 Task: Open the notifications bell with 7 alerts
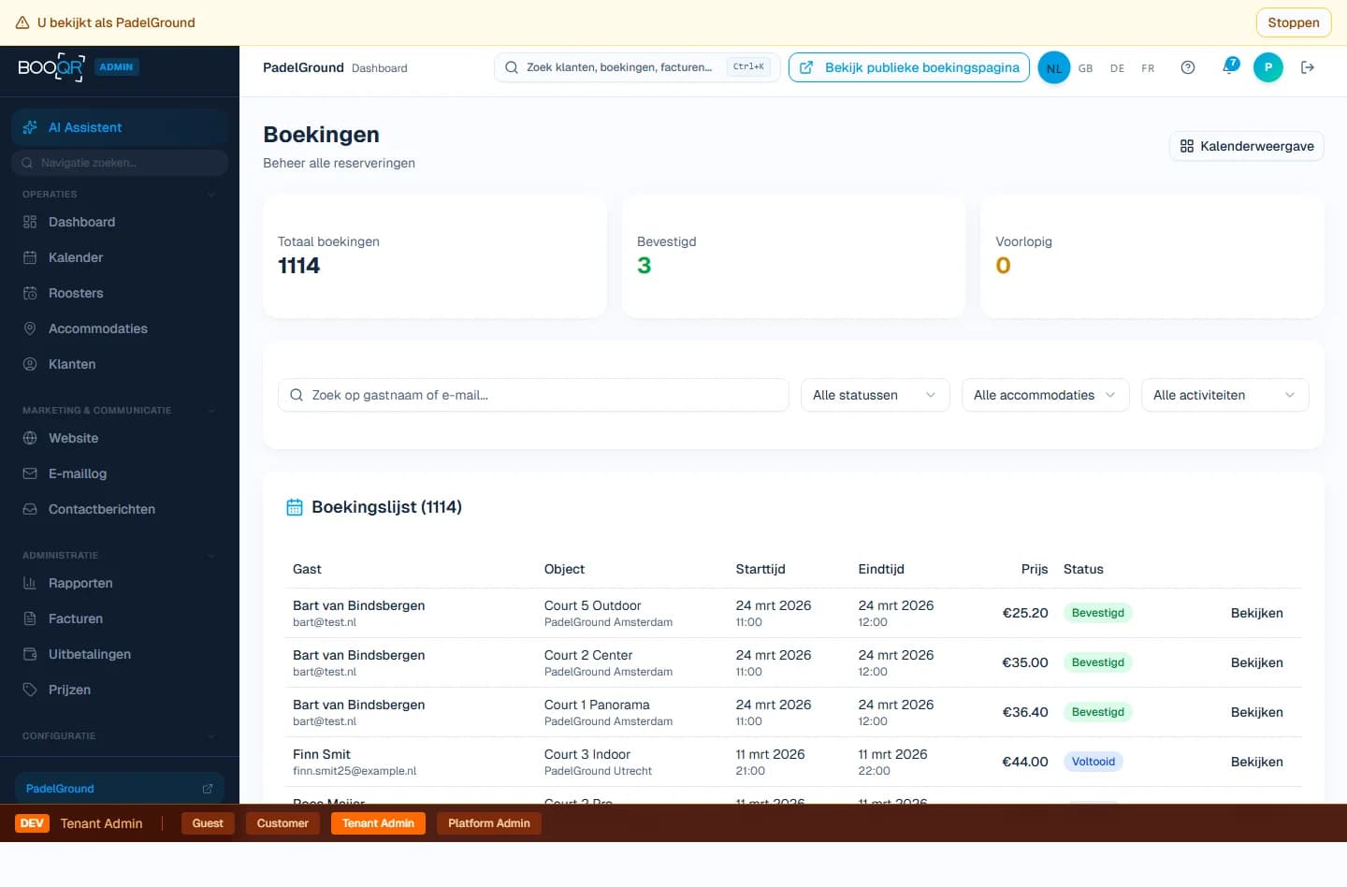tap(1228, 67)
